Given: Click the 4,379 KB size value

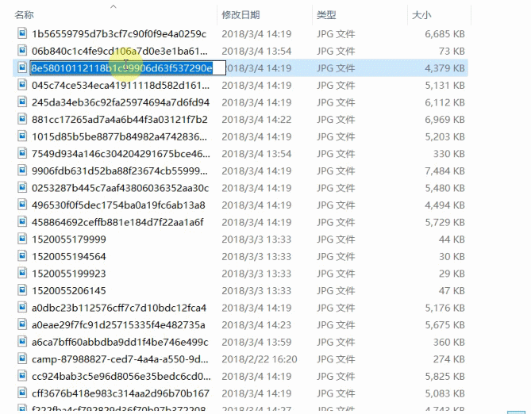Looking at the screenshot, I should click(444, 68).
